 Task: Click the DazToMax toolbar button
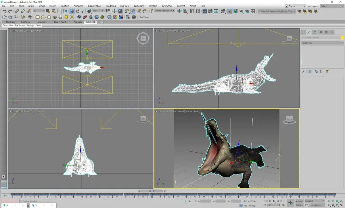pyautogui.click(x=145, y=17)
